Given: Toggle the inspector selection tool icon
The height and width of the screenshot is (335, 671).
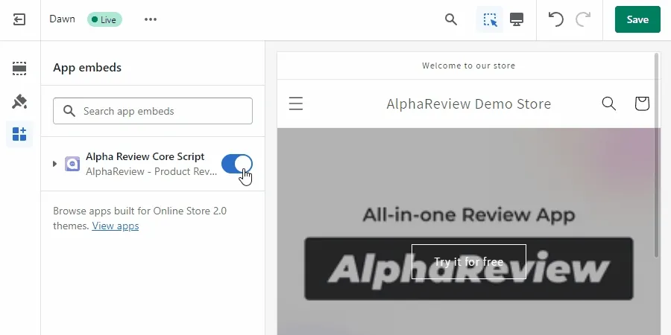Looking at the screenshot, I should [x=490, y=19].
